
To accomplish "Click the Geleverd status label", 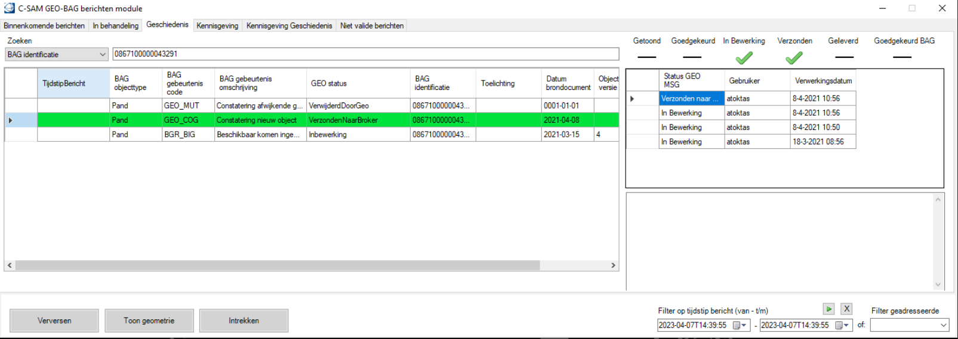I will (843, 41).
